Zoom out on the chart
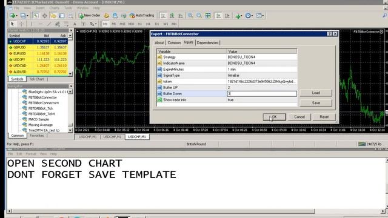This screenshot has width=388, height=218. click(x=199, y=16)
